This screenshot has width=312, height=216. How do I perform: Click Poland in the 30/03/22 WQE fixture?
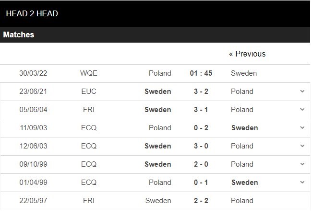[x=160, y=73]
